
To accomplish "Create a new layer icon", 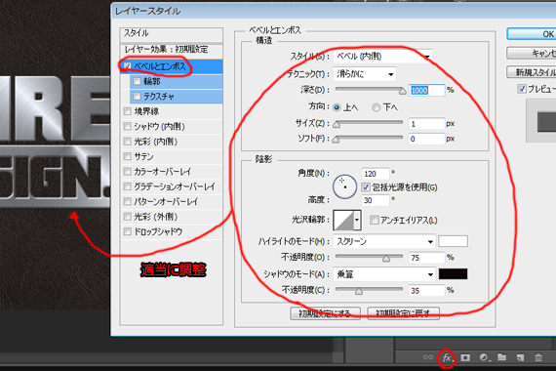I will pos(520,357).
